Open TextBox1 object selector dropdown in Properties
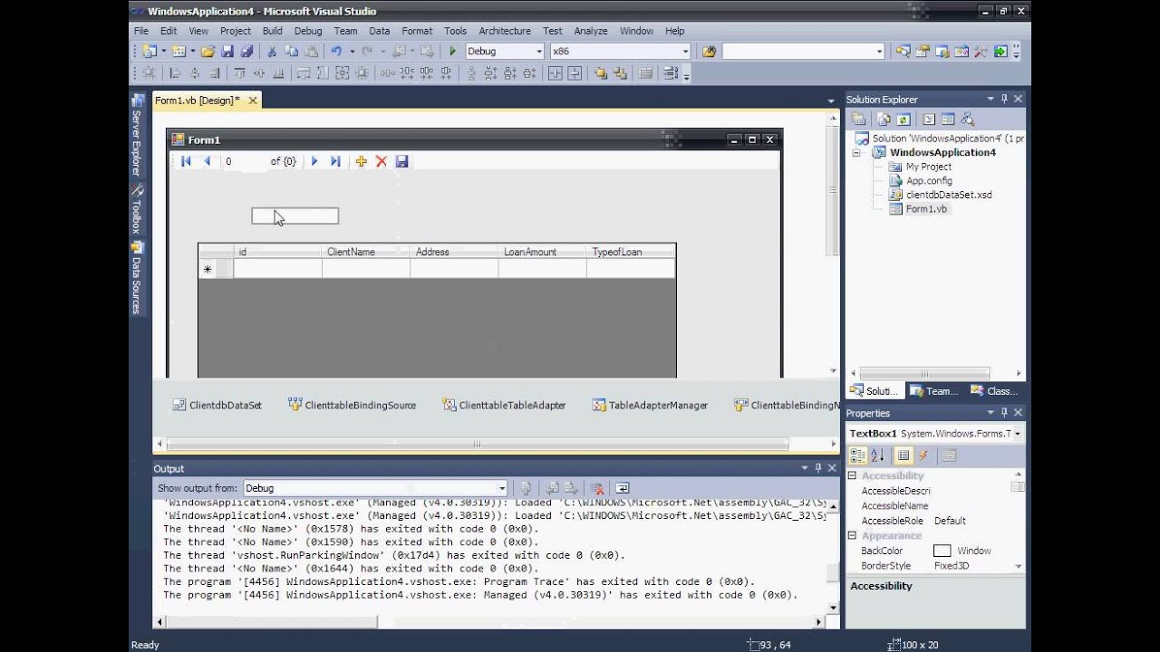Image resolution: width=1160 pixels, height=652 pixels. coord(1018,434)
